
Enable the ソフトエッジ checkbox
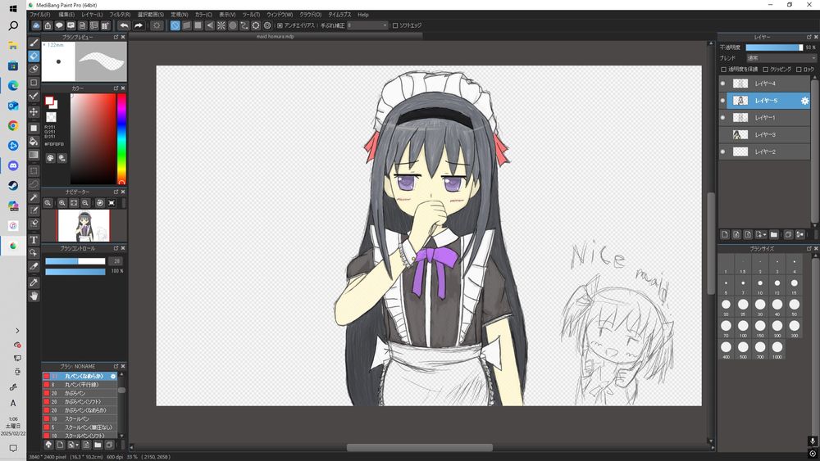(395, 25)
